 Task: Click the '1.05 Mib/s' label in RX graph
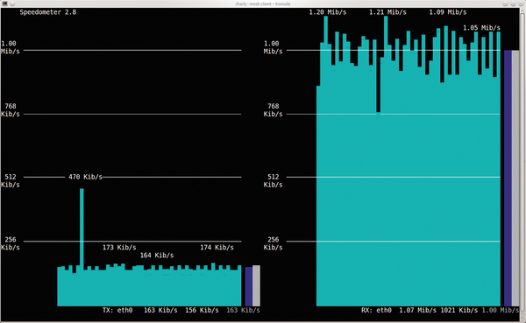481,28
